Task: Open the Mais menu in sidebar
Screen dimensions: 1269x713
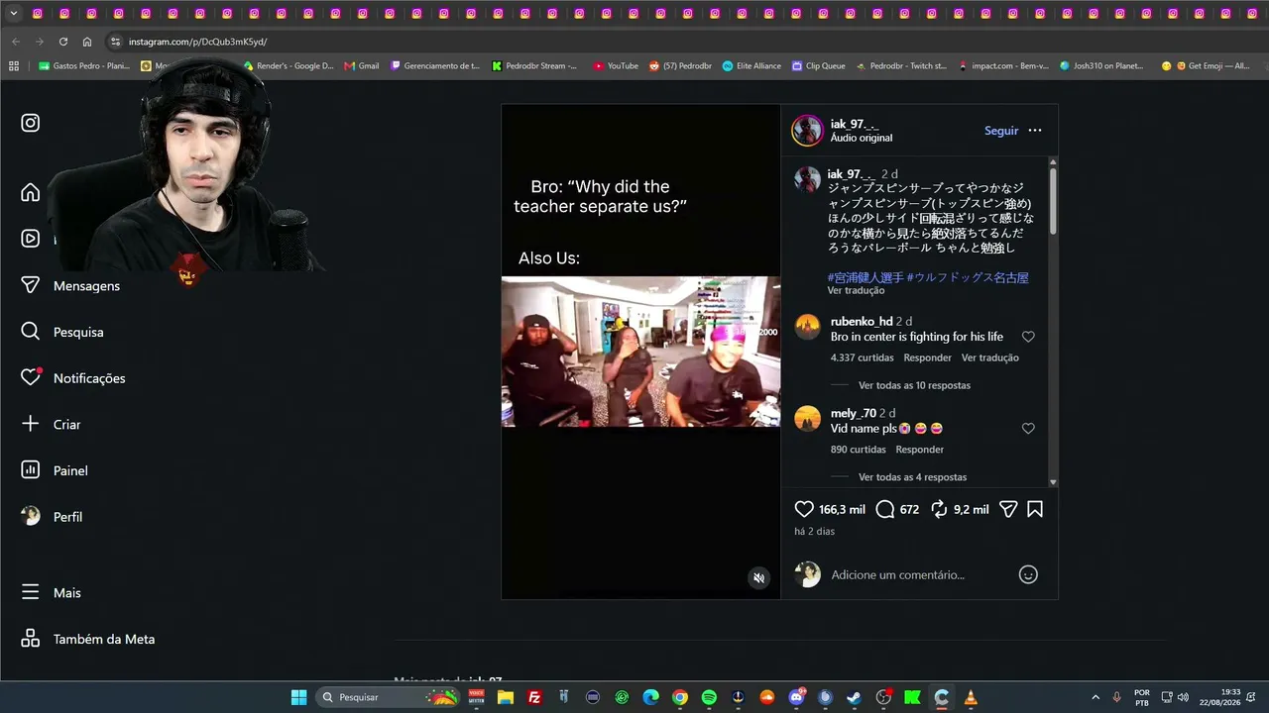Action: (x=52, y=592)
